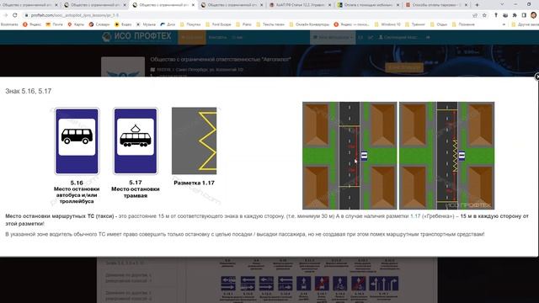The image size is (539, 303).
Task: Open a new browser tab
Action: (x=477, y=5)
